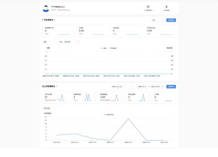Expand the 12345_test_act account dropdown
The image size is (218, 157).
pos(122,87)
